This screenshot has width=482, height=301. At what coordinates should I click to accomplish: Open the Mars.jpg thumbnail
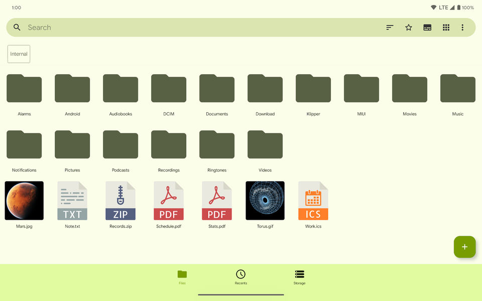coord(24,200)
